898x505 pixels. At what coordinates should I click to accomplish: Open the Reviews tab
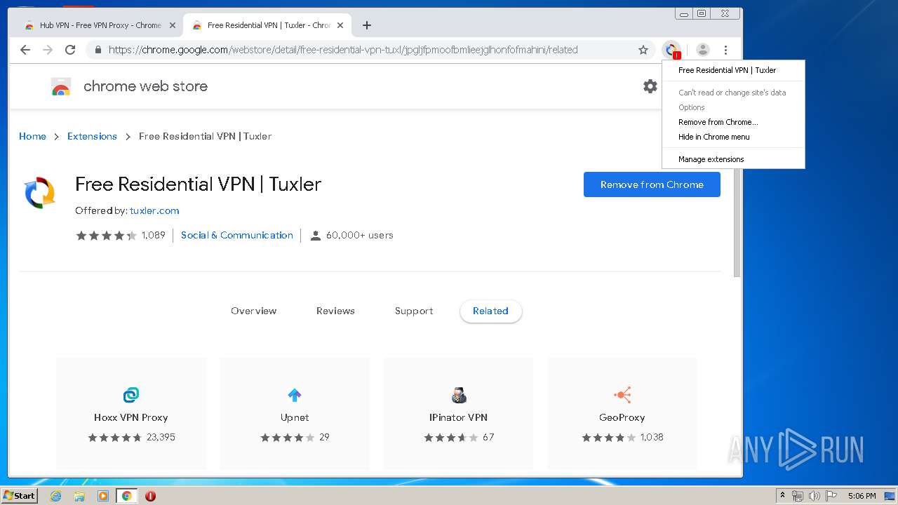point(335,311)
